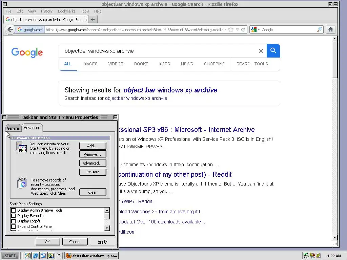Click the recycle bin clear-records icon
Image resolution: width=347 pixels, height=260 pixels.
pyautogui.click(x=22, y=183)
